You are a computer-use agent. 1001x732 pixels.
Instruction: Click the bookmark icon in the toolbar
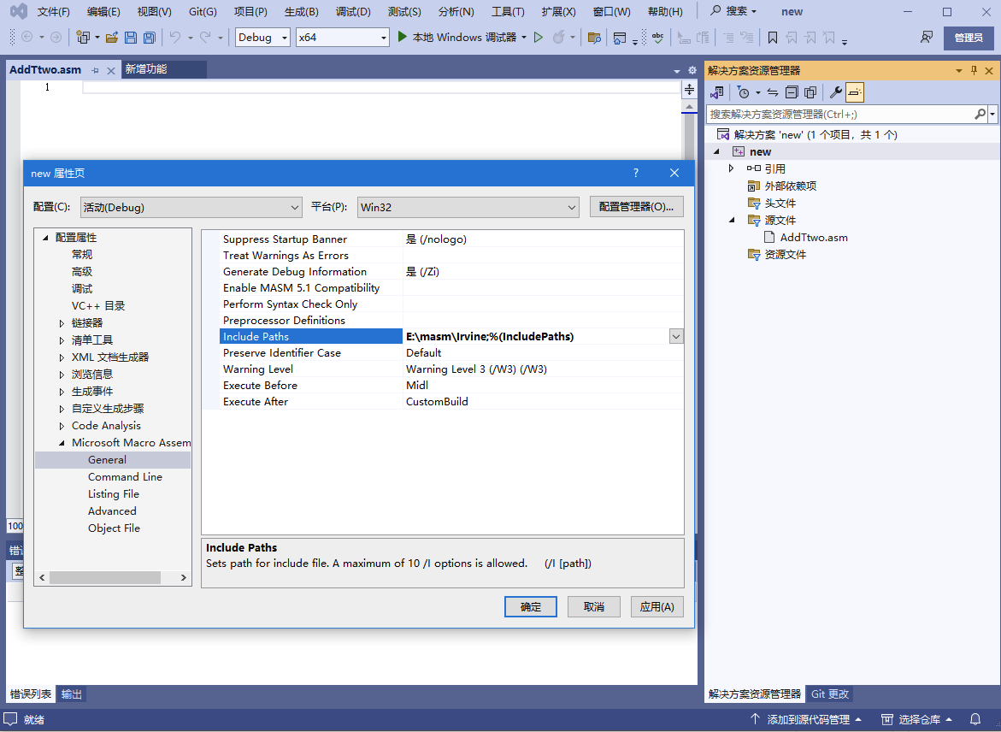tap(773, 38)
